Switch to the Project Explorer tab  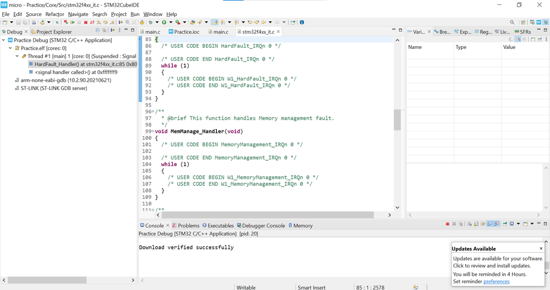51,31
